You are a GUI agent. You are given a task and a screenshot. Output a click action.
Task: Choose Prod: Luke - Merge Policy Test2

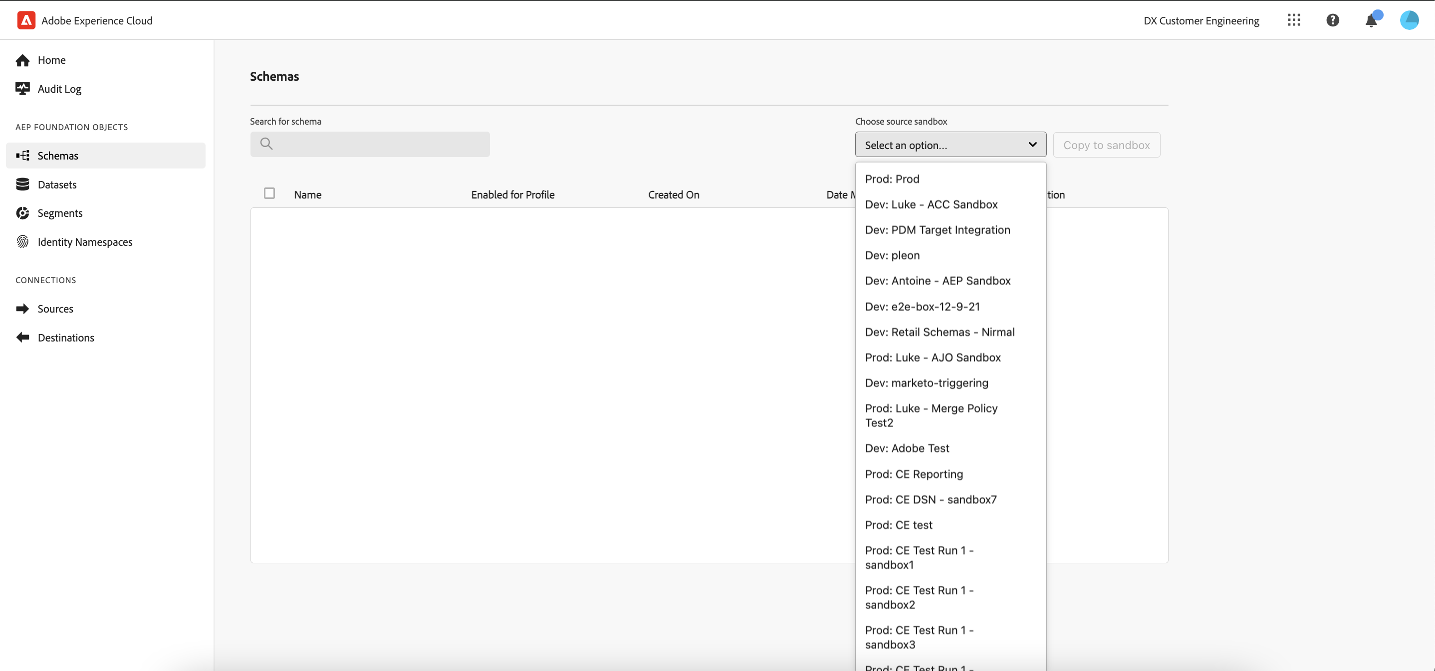(951, 416)
